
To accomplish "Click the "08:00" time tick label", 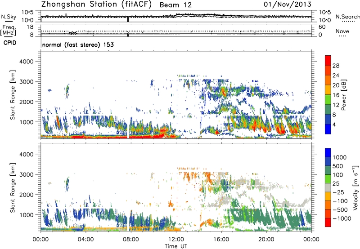I will [x=131, y=240].
